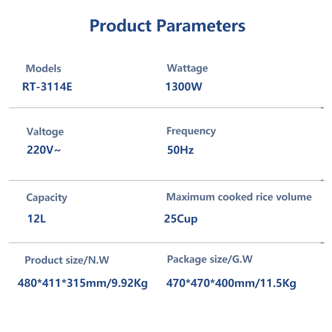This screenshot has height=332, width=332.
Task: Click the "Models" label
Action: click(43, 69)
